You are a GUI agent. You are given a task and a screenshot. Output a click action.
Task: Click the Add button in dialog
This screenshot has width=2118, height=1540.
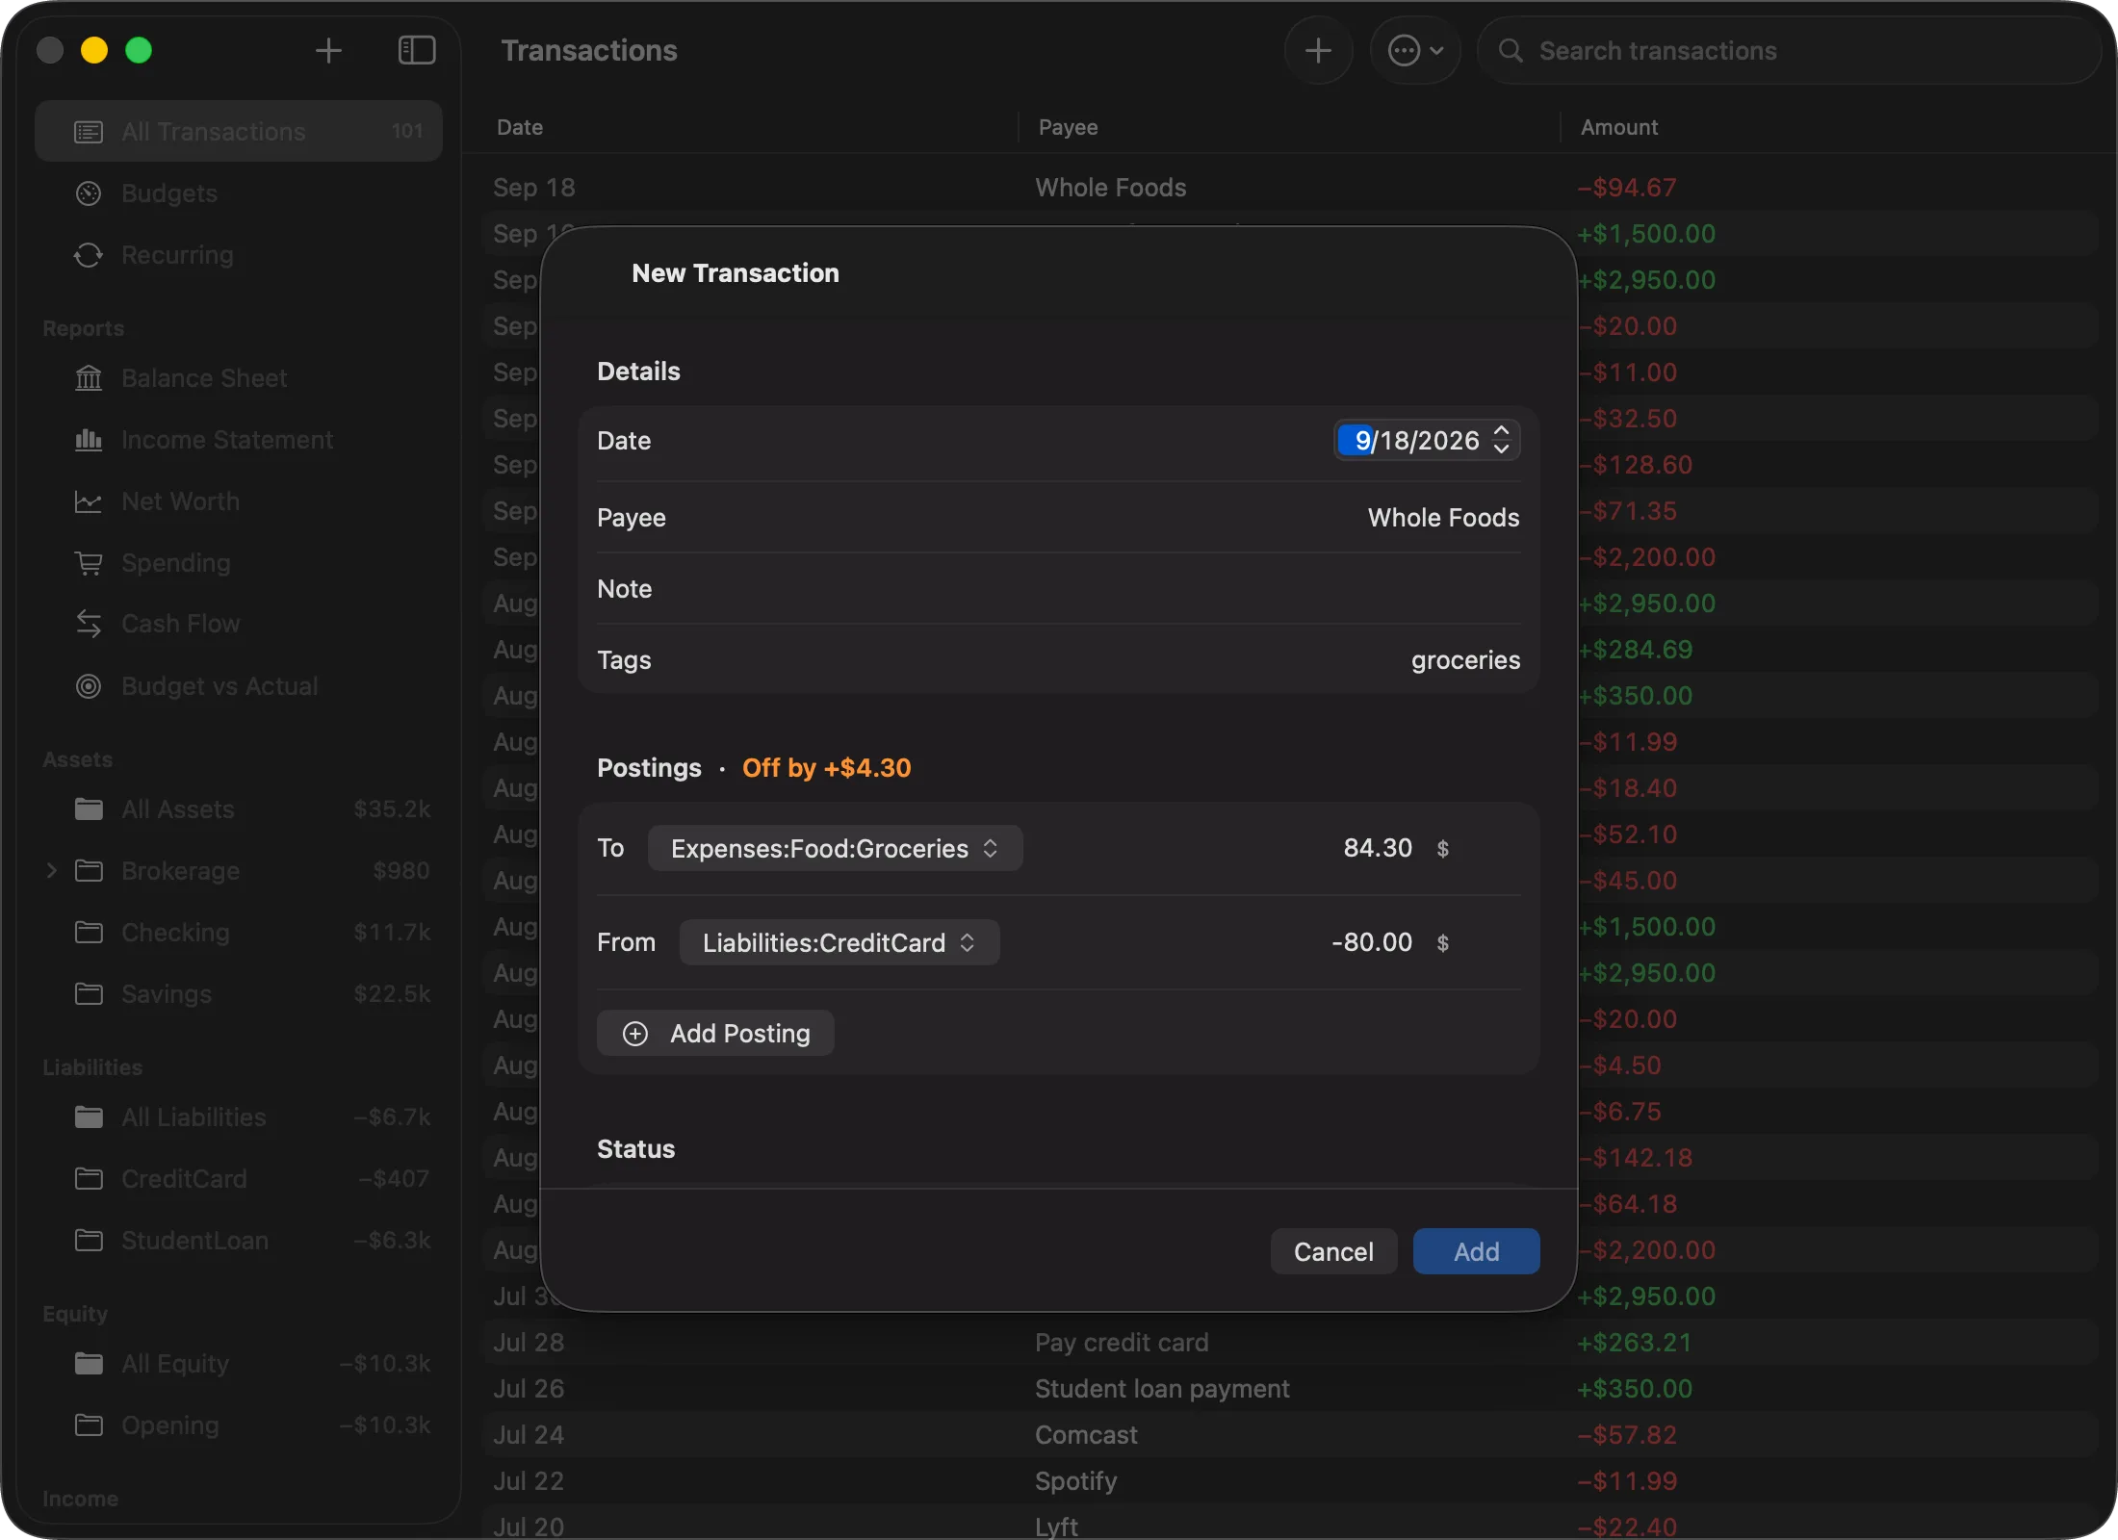click(1476, 1251)
